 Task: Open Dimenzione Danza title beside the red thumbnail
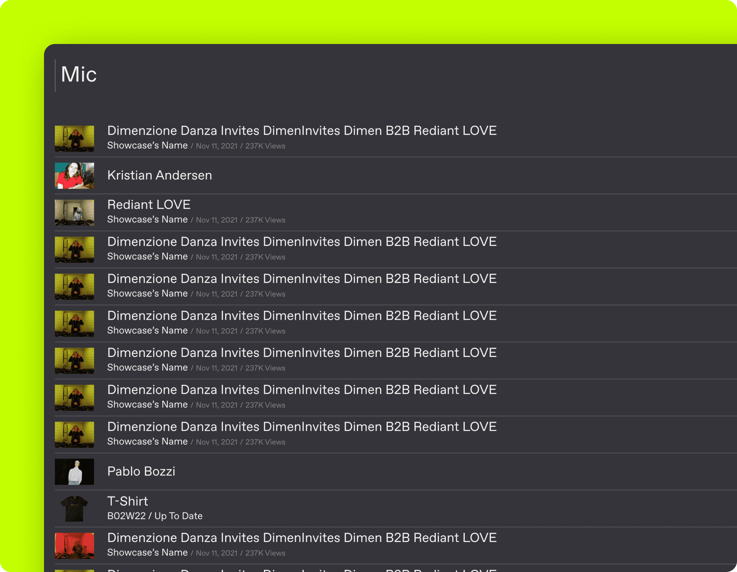click(302, 538)
